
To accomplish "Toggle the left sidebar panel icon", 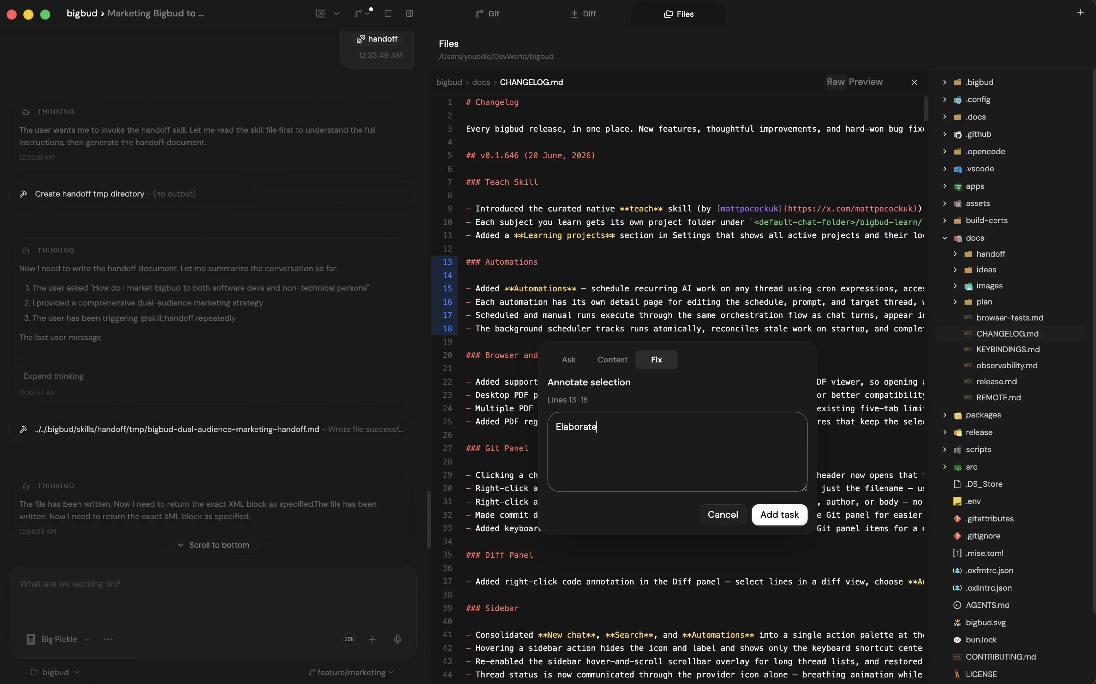I will 388,13.
